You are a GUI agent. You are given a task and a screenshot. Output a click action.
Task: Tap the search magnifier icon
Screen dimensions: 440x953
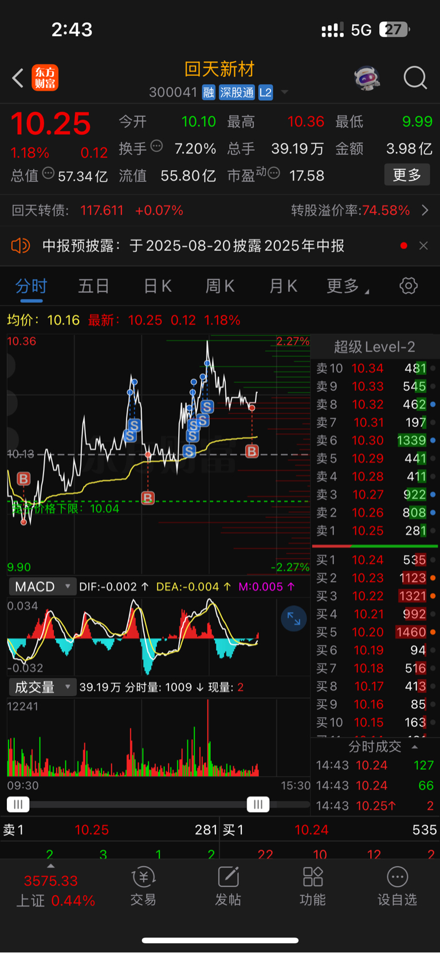415,78
